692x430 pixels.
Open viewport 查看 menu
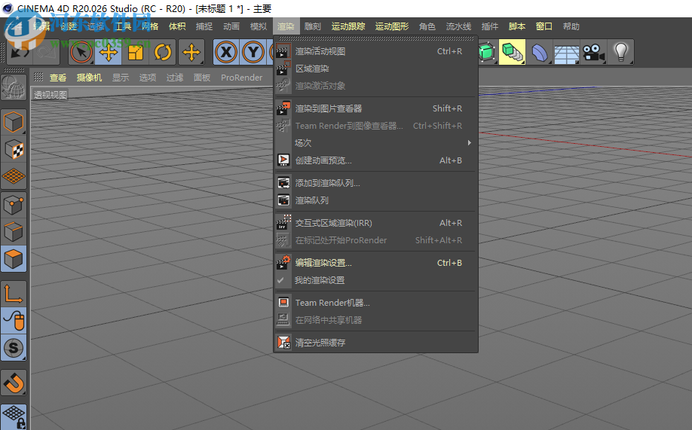(x=58, y=78)
